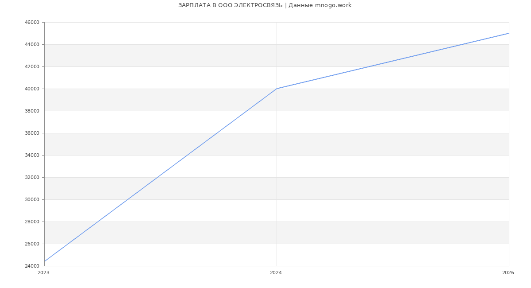The height and width of the screenshot is (288, 531).
Task: Select the 28000 y-axis label
Action: (32, 222)
